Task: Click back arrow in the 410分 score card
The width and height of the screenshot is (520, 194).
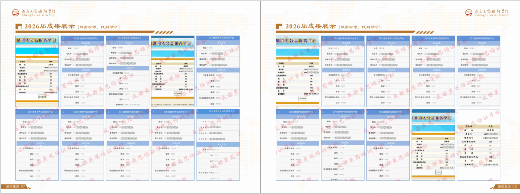Action: pyautogui.click(x=414, y=38)
